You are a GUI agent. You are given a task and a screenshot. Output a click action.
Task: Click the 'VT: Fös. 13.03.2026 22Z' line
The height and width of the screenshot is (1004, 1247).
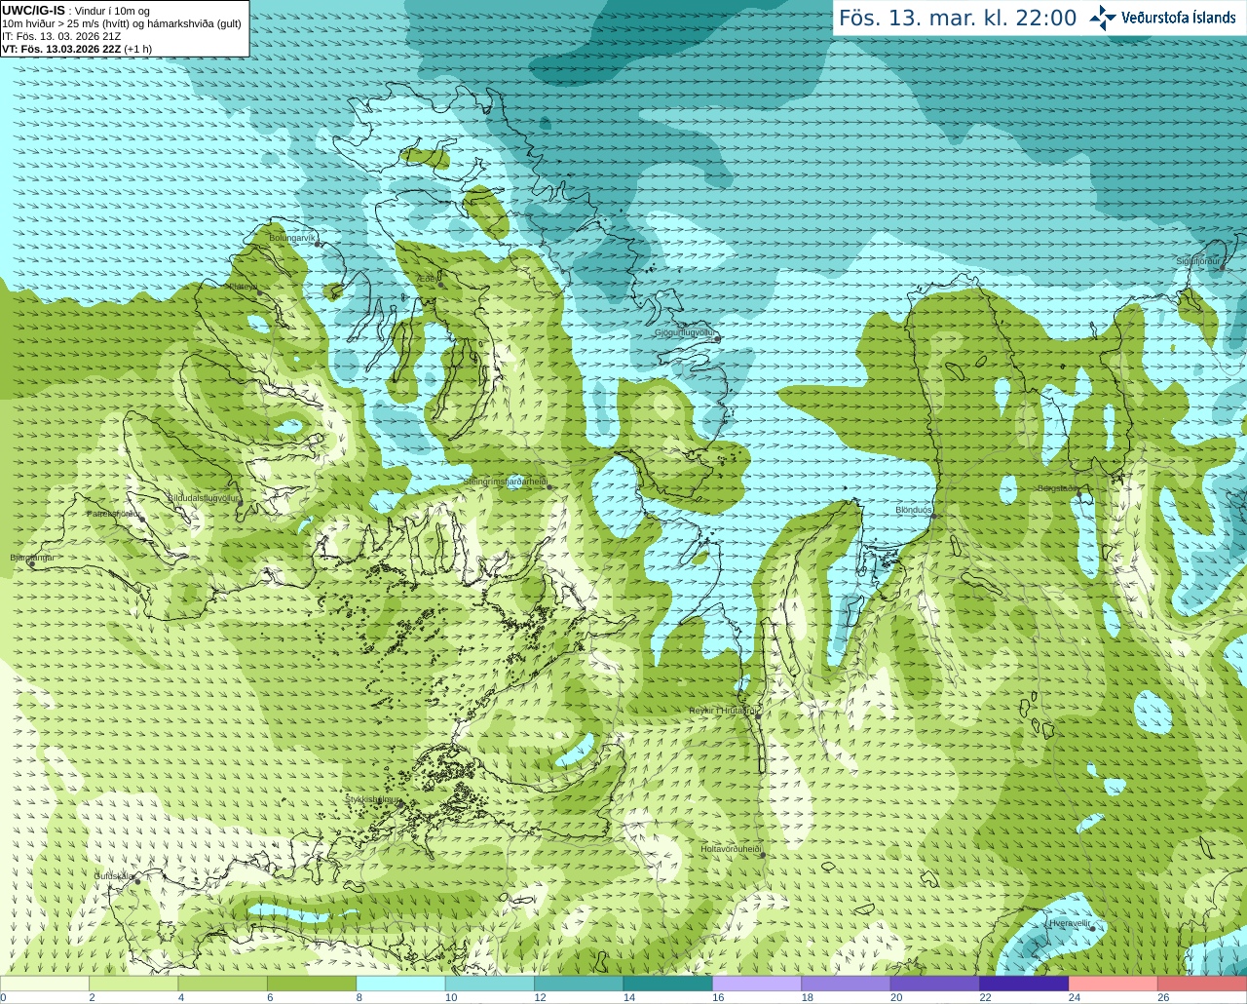coord(77,49)
